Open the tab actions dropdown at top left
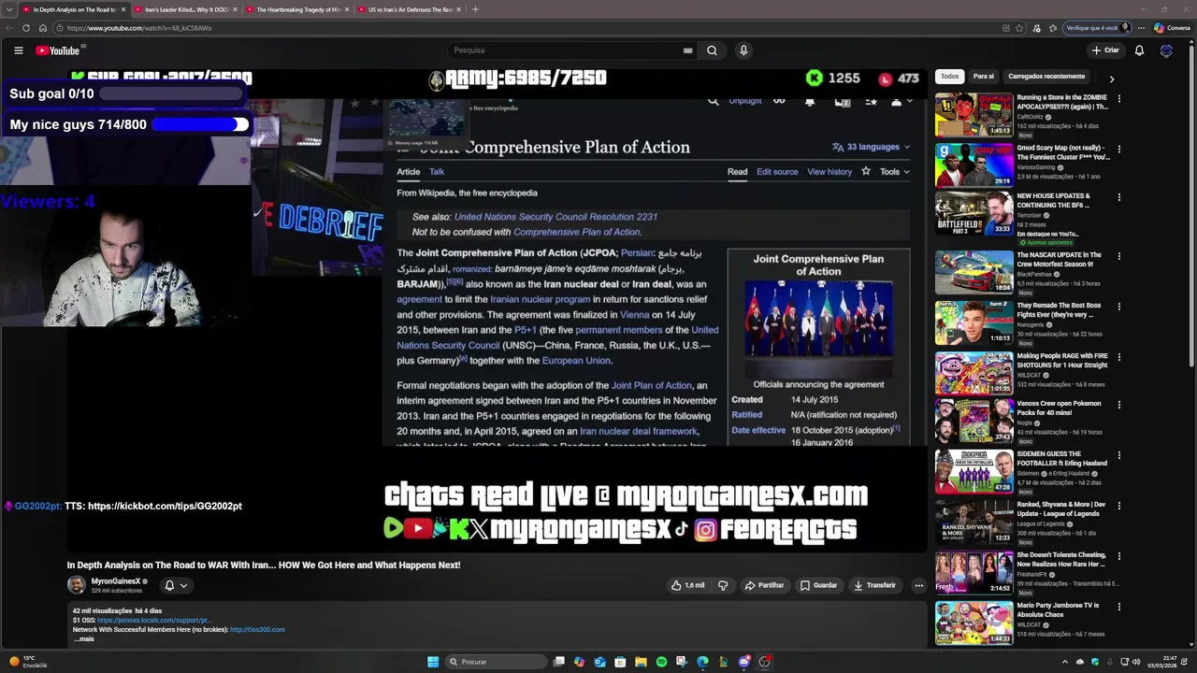This screenshot has height=673, width=1197. pos(9,9)
